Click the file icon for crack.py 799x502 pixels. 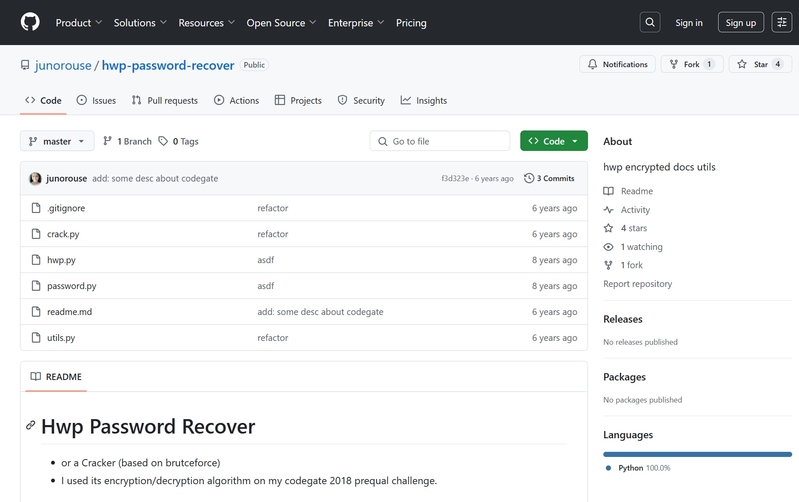[36, 234]
